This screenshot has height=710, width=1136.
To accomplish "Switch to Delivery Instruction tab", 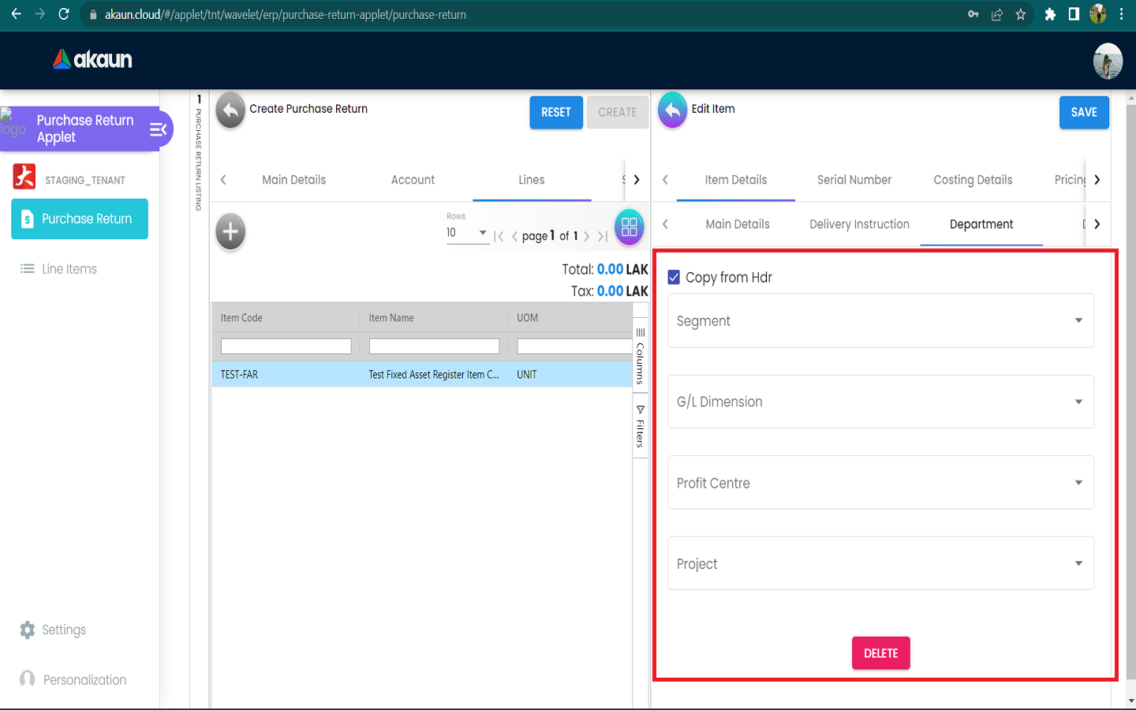I will click(859, 224).
